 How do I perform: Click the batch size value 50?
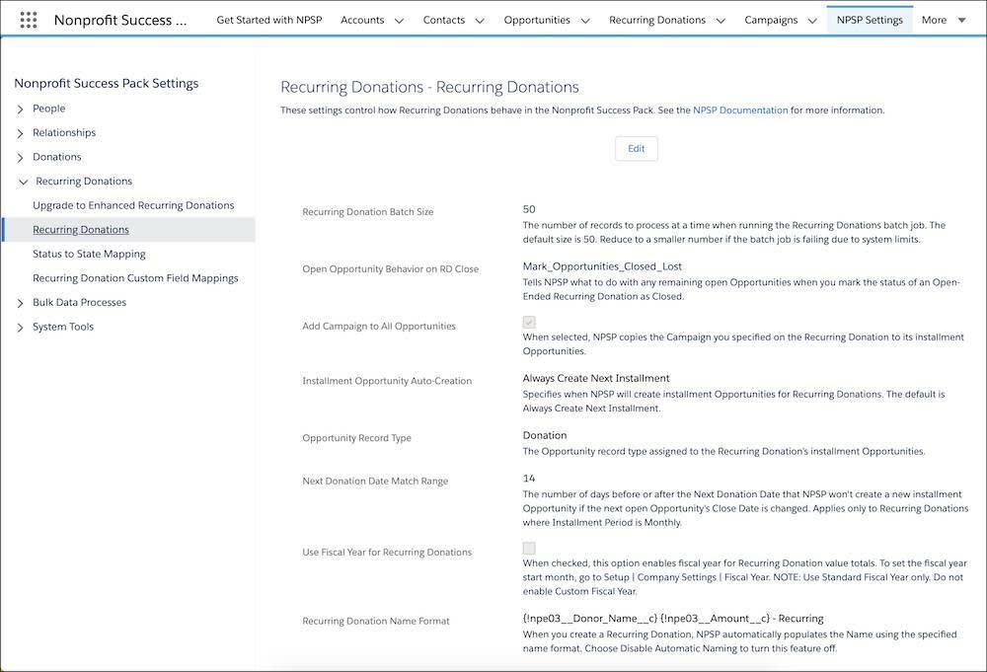[x=529, y=209]
